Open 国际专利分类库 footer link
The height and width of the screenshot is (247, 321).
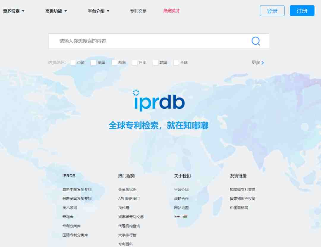(75, 235)
